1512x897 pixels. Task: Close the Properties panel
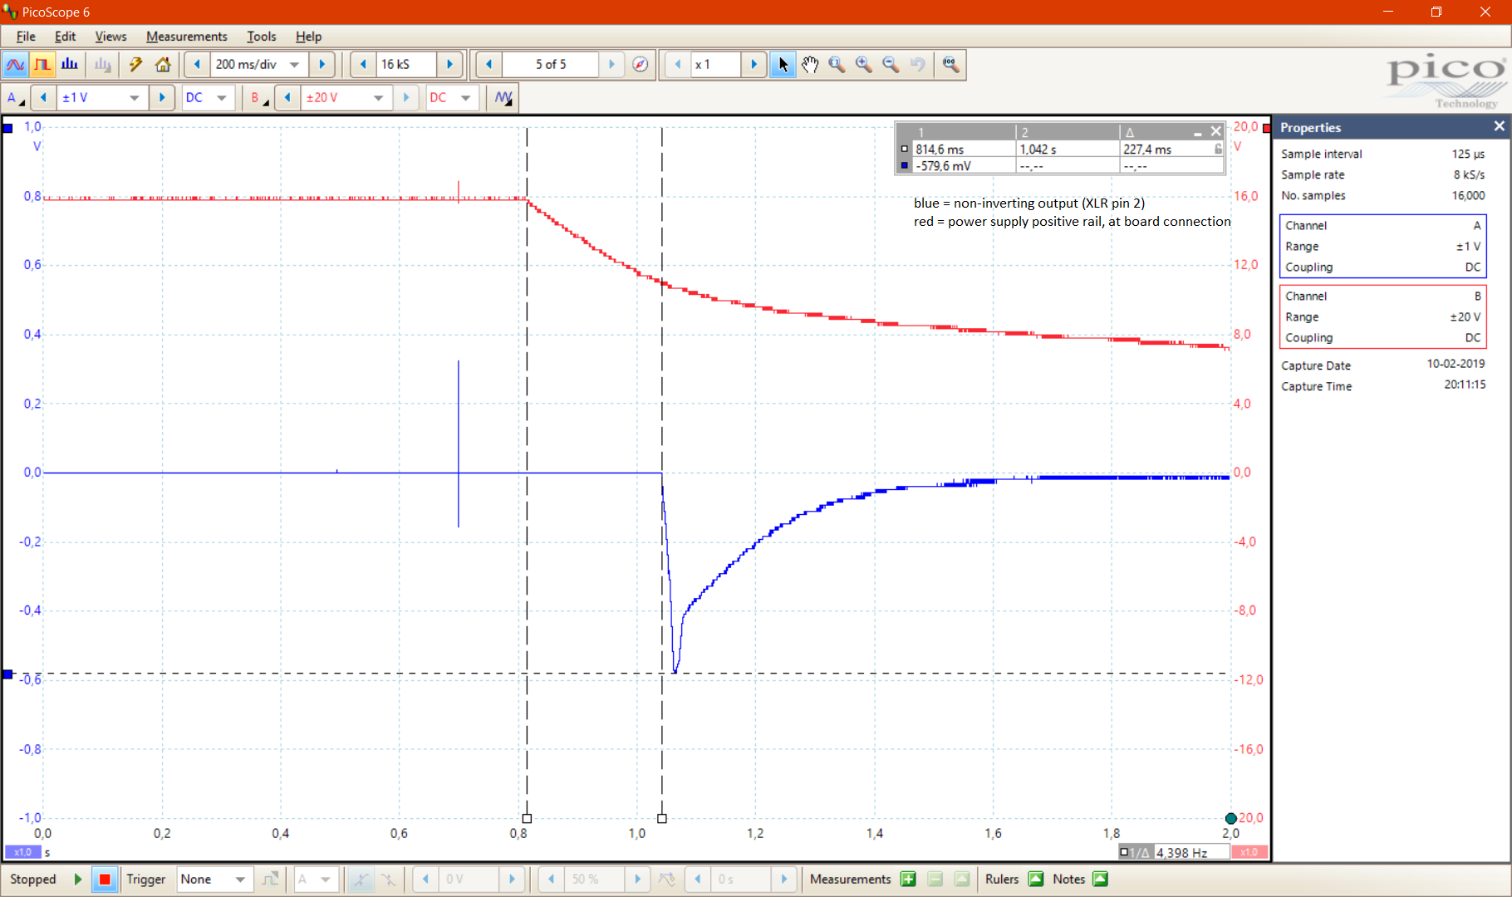1499,126
